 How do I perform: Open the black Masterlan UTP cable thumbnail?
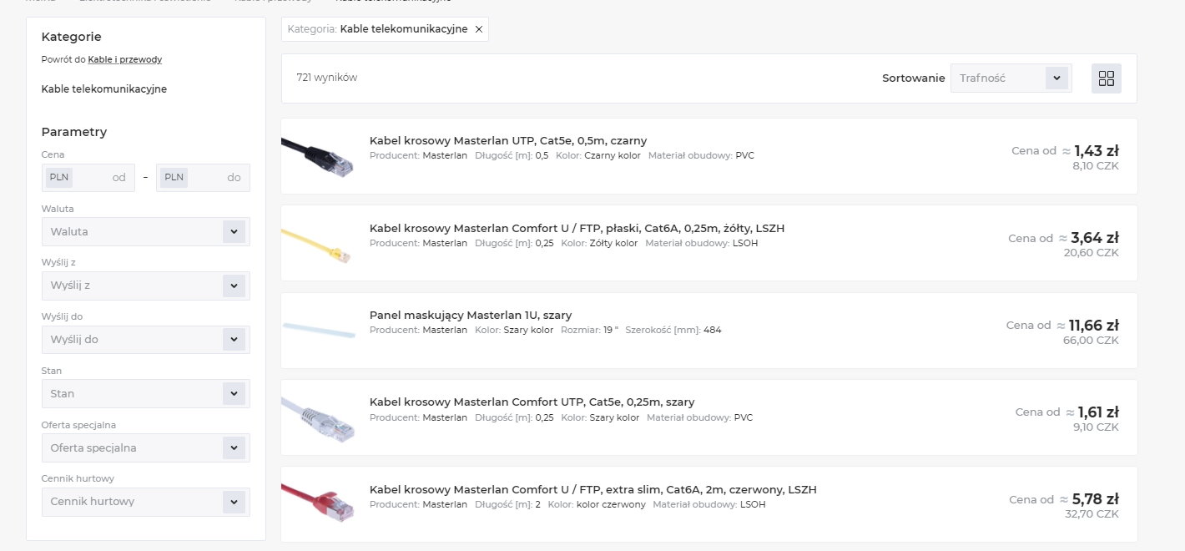(x=318, y=156)
